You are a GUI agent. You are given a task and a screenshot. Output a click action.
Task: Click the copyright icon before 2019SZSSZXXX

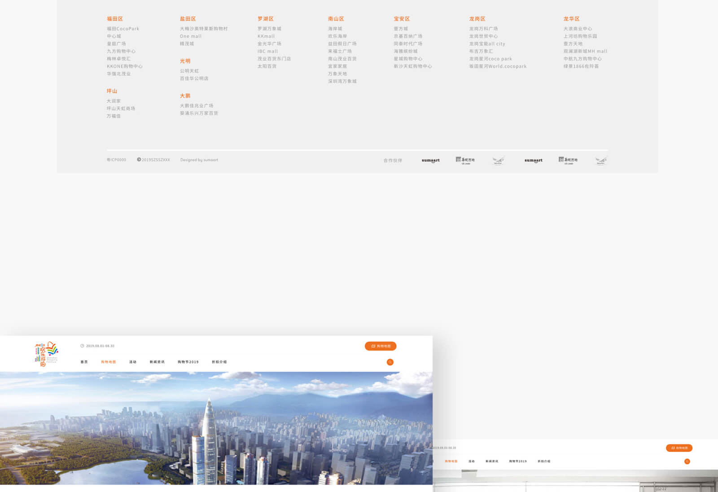[x=139, y=160]
